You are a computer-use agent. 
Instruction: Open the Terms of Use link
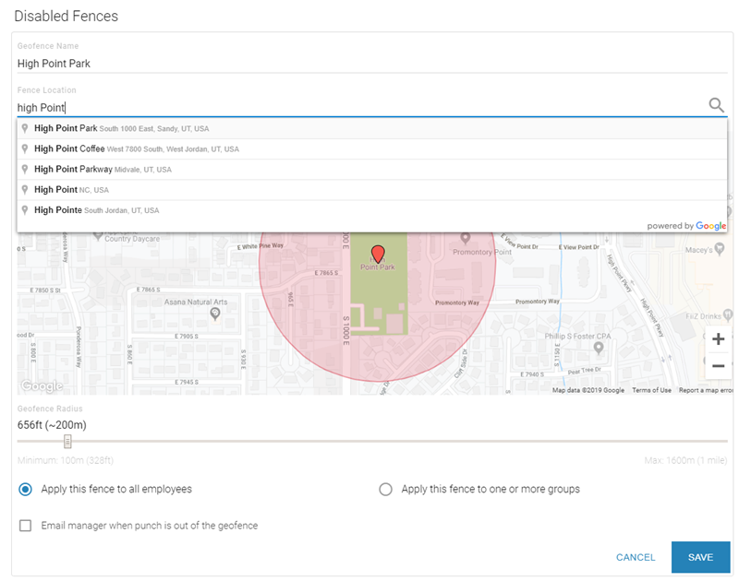tap(650, 390)
